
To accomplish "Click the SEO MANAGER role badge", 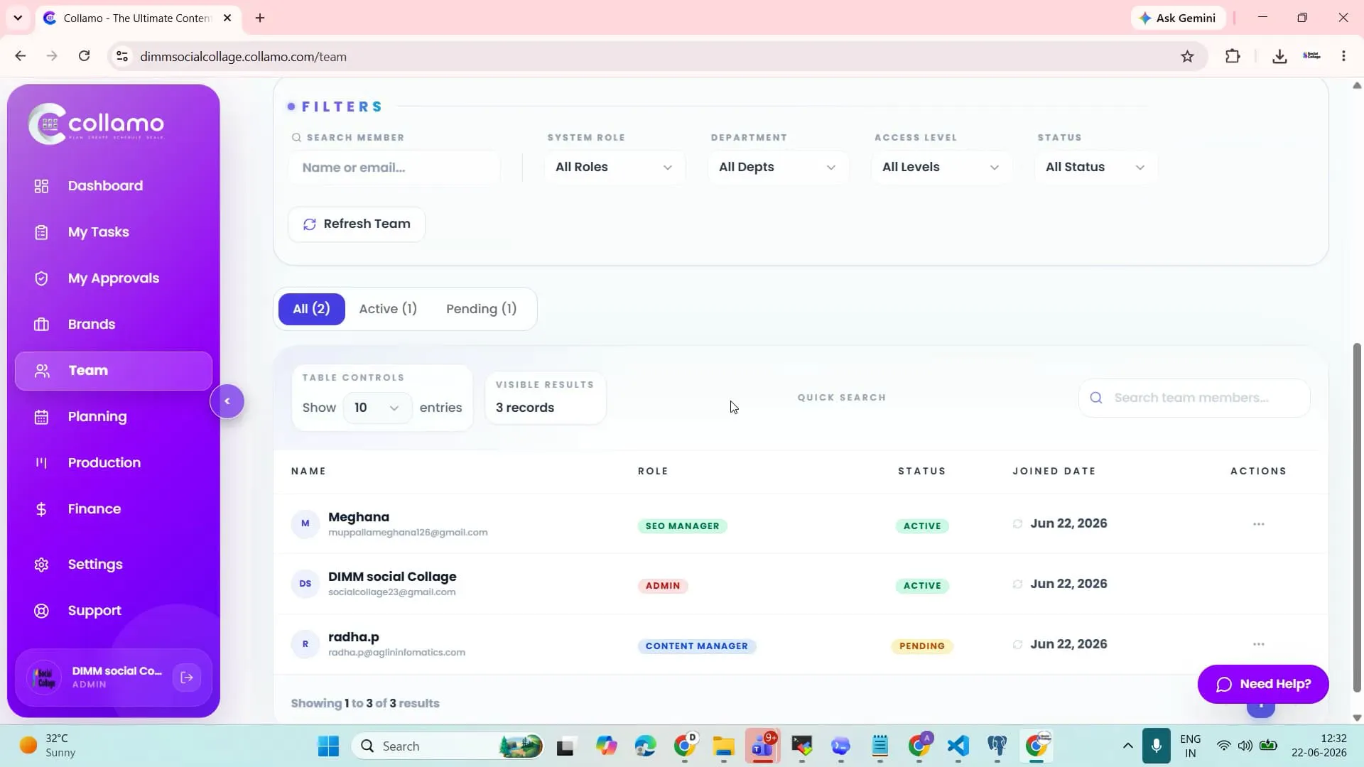I will 682,526.
